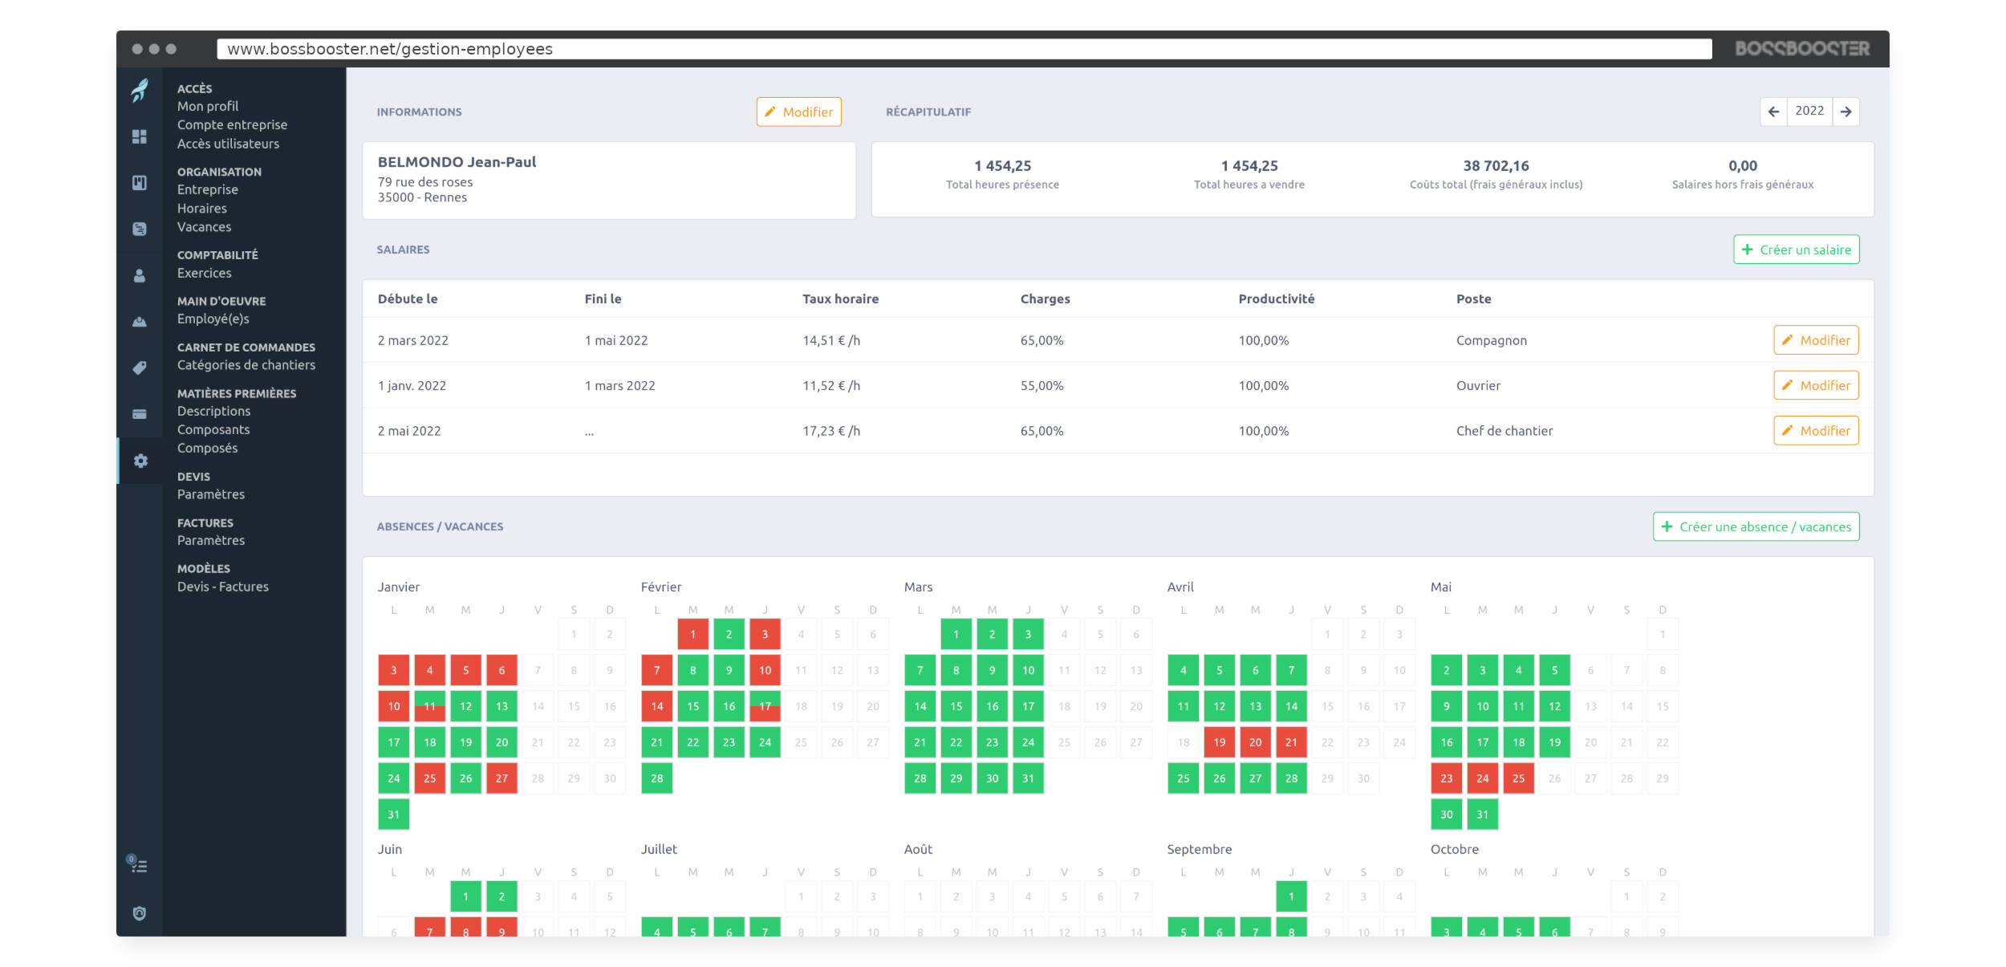Click the 38 702,16 total cost value
This screenshot has height=967, width=2006.
[1496, 166]
